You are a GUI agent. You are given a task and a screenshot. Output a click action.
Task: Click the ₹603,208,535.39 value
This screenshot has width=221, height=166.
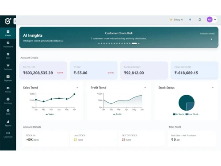pos(38,73)
